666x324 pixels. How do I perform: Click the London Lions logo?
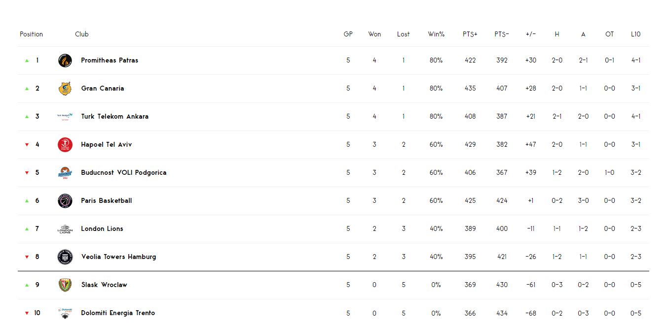[x=65, y=229]
